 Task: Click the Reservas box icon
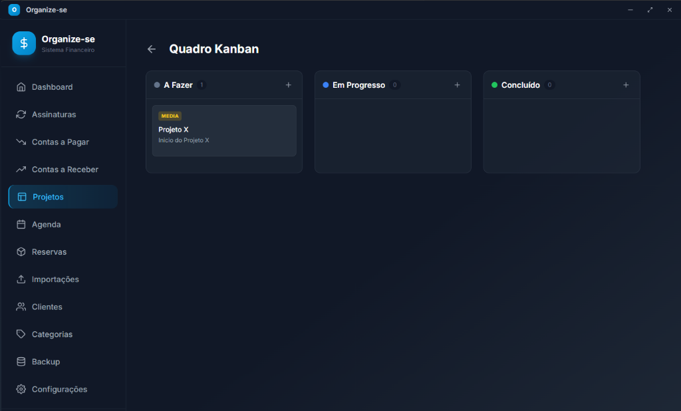tap(21, 251)
